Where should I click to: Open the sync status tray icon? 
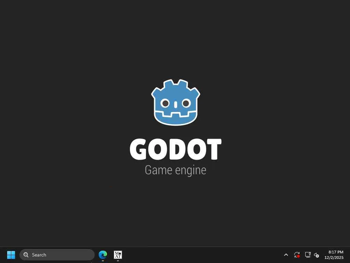[x=297, y=255]
